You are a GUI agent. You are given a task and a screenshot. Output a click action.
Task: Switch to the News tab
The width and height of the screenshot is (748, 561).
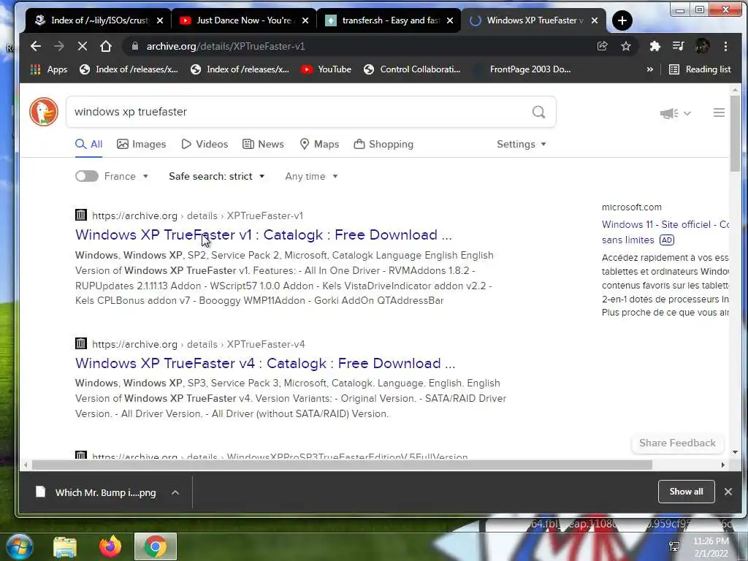263,144
